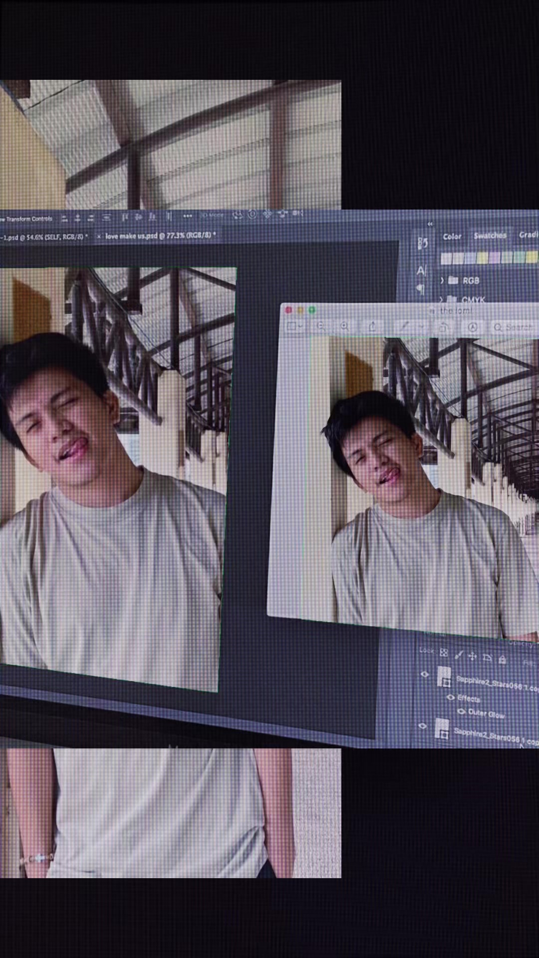Collapse panels using the double-arrow icon
The height and width of the screenshot is (958, 539).
coord(430,224)
